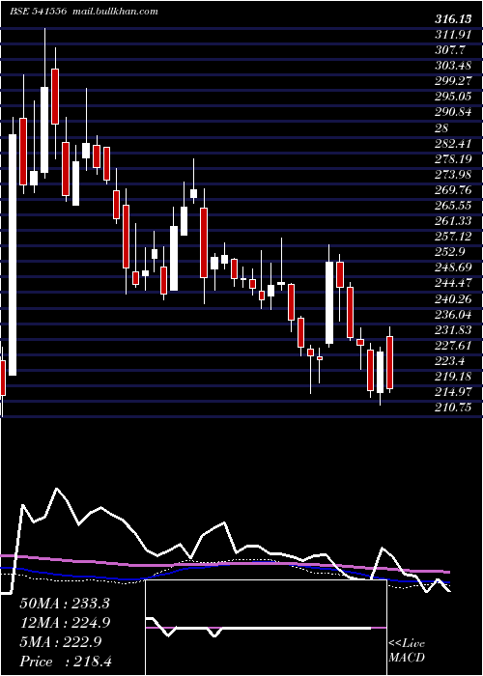
Task: Click the 252.9 price label
Action: click(x=450, y=252)
